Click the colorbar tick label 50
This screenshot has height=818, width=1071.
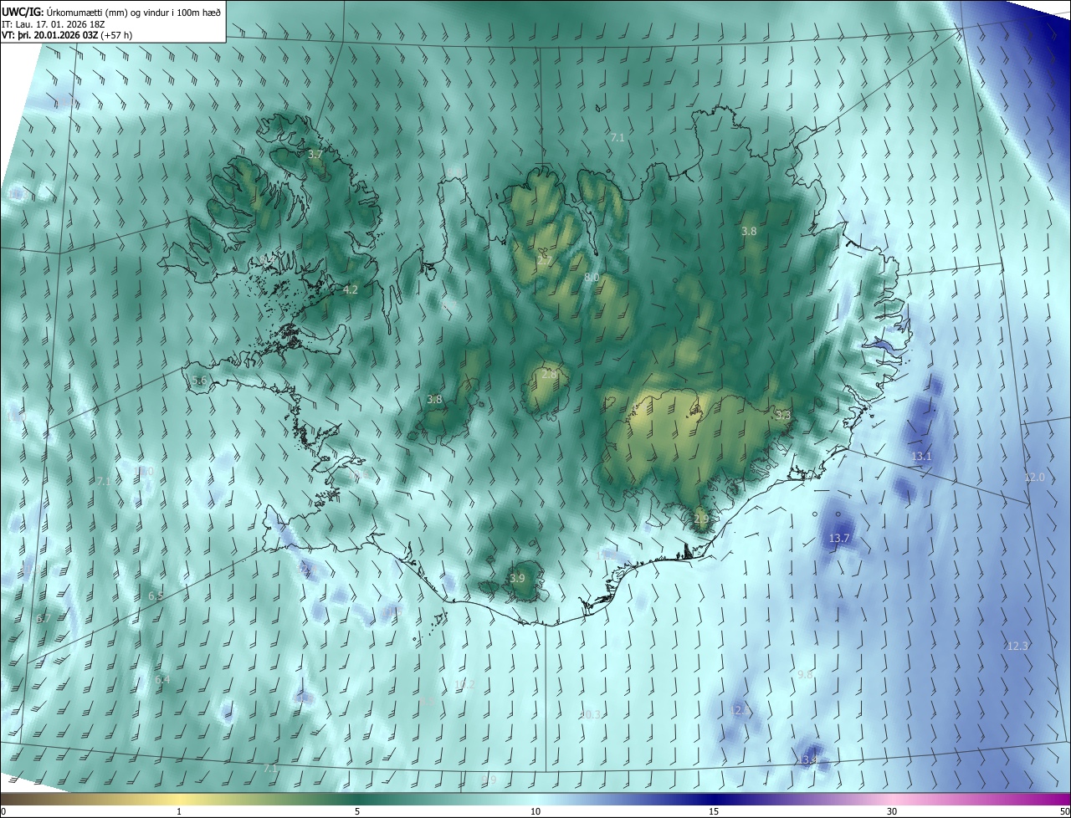click(1064, 811)
